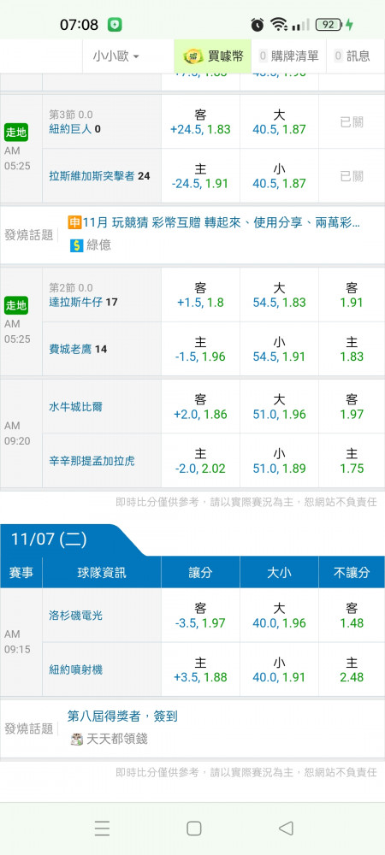The height and width of the screenshot is (855, 385).
Task: Open the 第八屆得獎者，簽到 topic link
Action: pyautogui.click(x=122, y=716)
